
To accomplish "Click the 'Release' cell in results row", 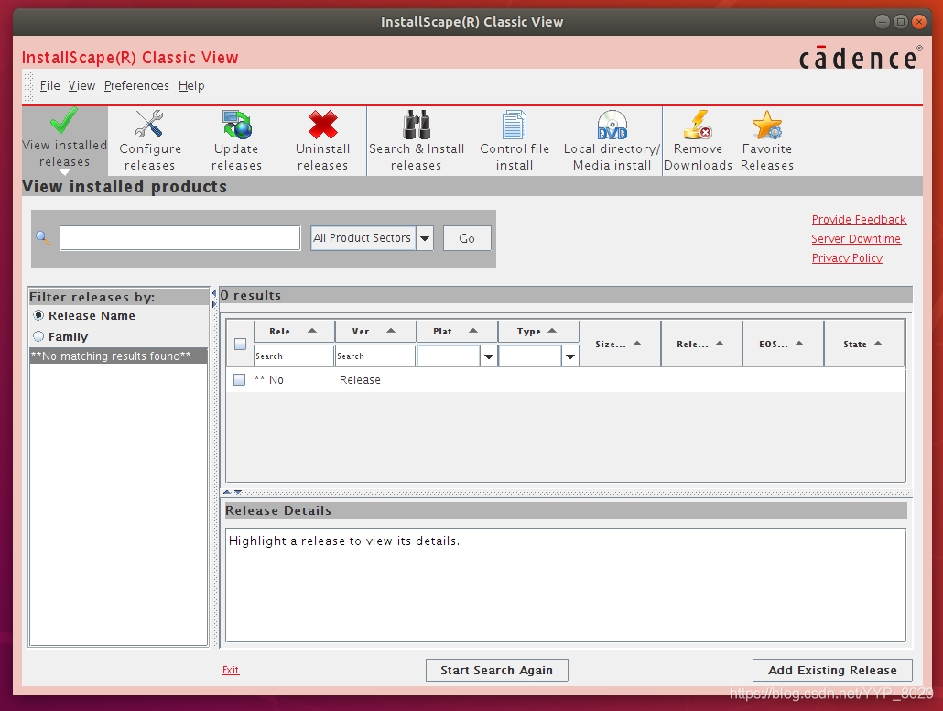I will click(360, 380).
